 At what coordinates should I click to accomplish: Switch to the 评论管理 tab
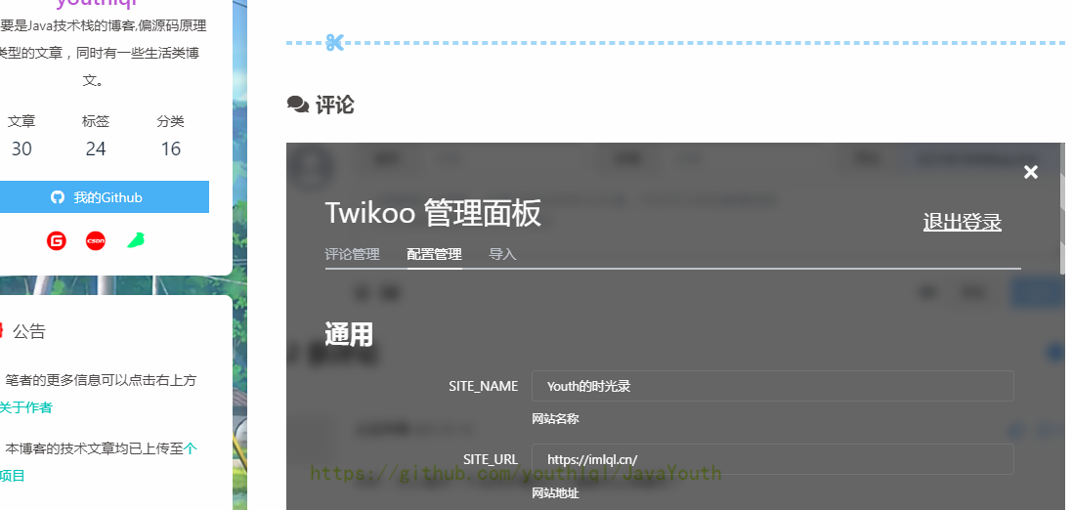pos(352,254)
